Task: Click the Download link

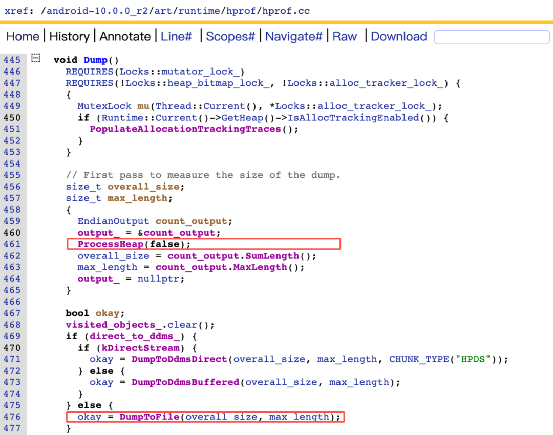Action: [x=398, y=37]
